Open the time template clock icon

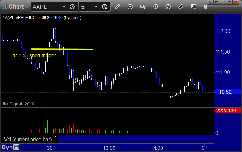(105, 7)
